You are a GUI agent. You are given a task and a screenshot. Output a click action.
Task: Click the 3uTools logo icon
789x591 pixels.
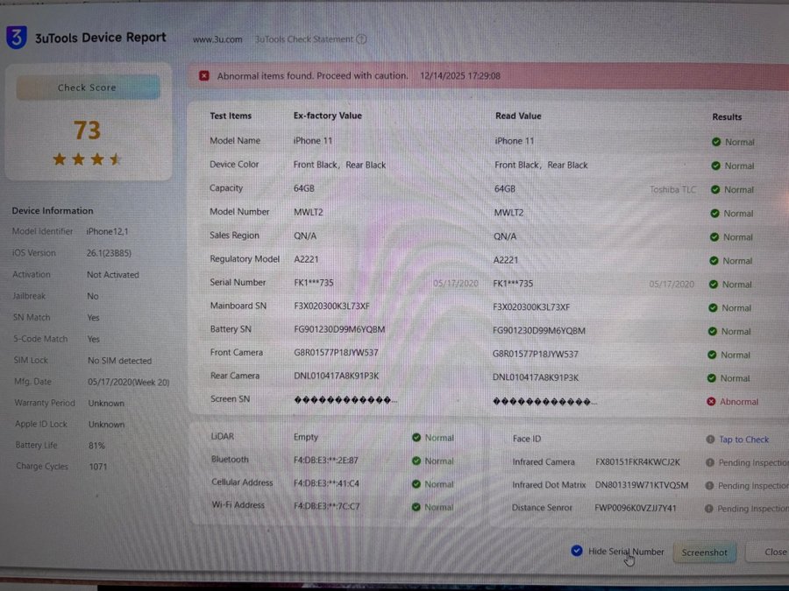pos(17,38)
